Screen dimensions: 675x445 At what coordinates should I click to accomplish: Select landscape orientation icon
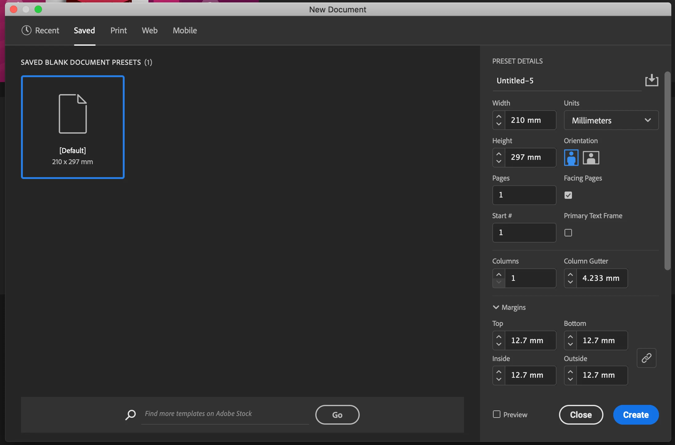tap(591, 158)
